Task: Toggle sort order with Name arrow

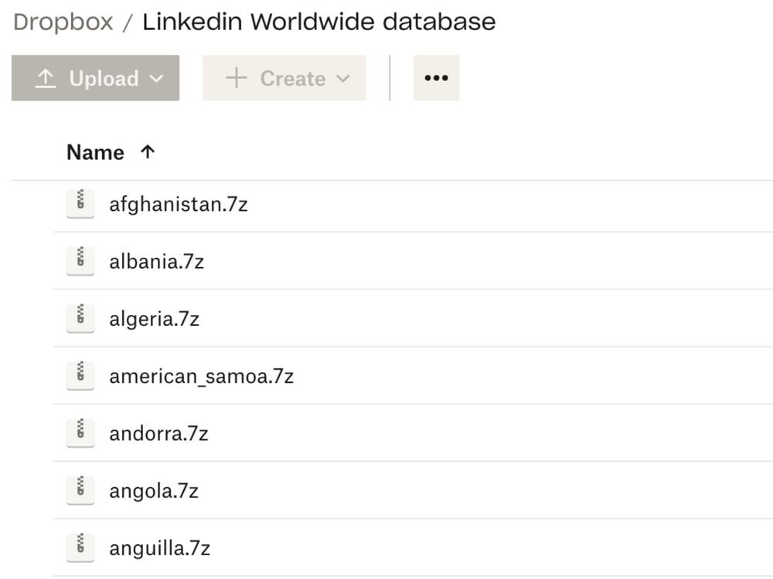Action: (148, 152)
